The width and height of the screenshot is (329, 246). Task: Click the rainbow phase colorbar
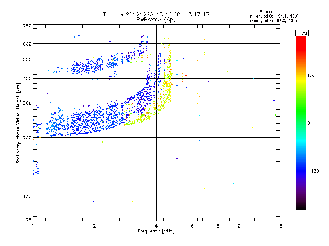tap(301, 122)
